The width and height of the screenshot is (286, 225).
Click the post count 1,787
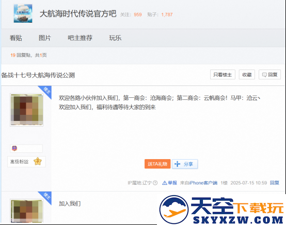coord(167,14)
